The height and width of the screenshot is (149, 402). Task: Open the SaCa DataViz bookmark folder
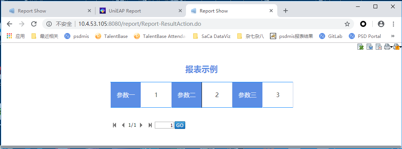(212, 36)
